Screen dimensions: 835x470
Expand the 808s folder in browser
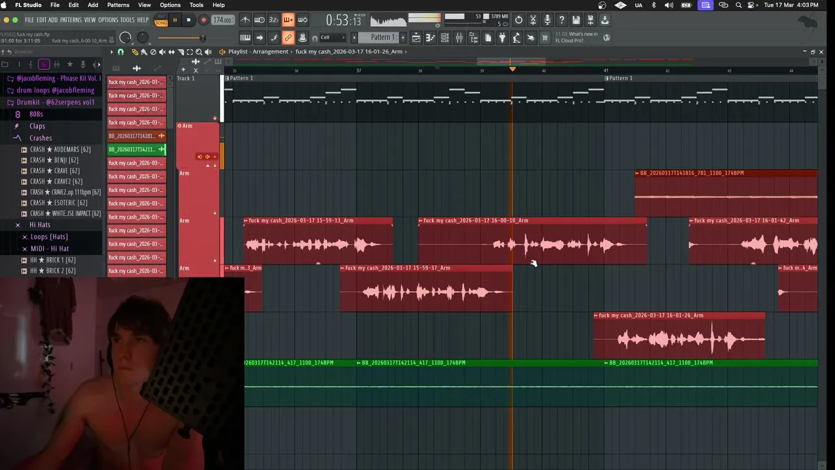36,114
